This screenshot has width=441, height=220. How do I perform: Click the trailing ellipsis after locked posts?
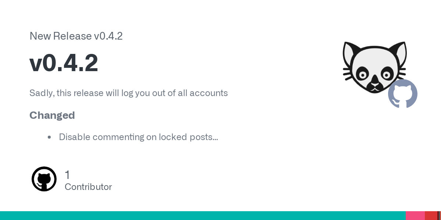(x=215, y=139)
